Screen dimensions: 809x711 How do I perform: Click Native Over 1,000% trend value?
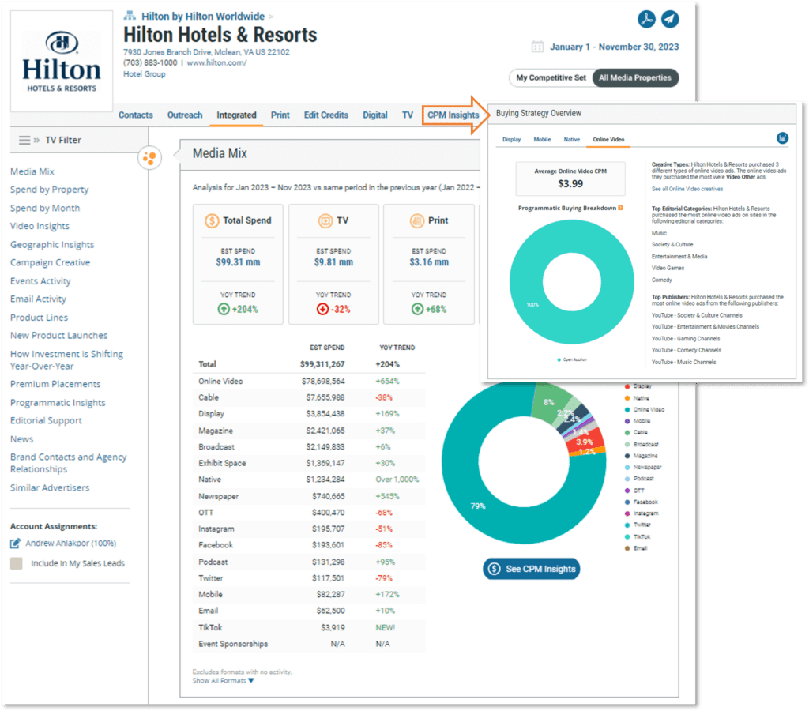coord(397,480)
